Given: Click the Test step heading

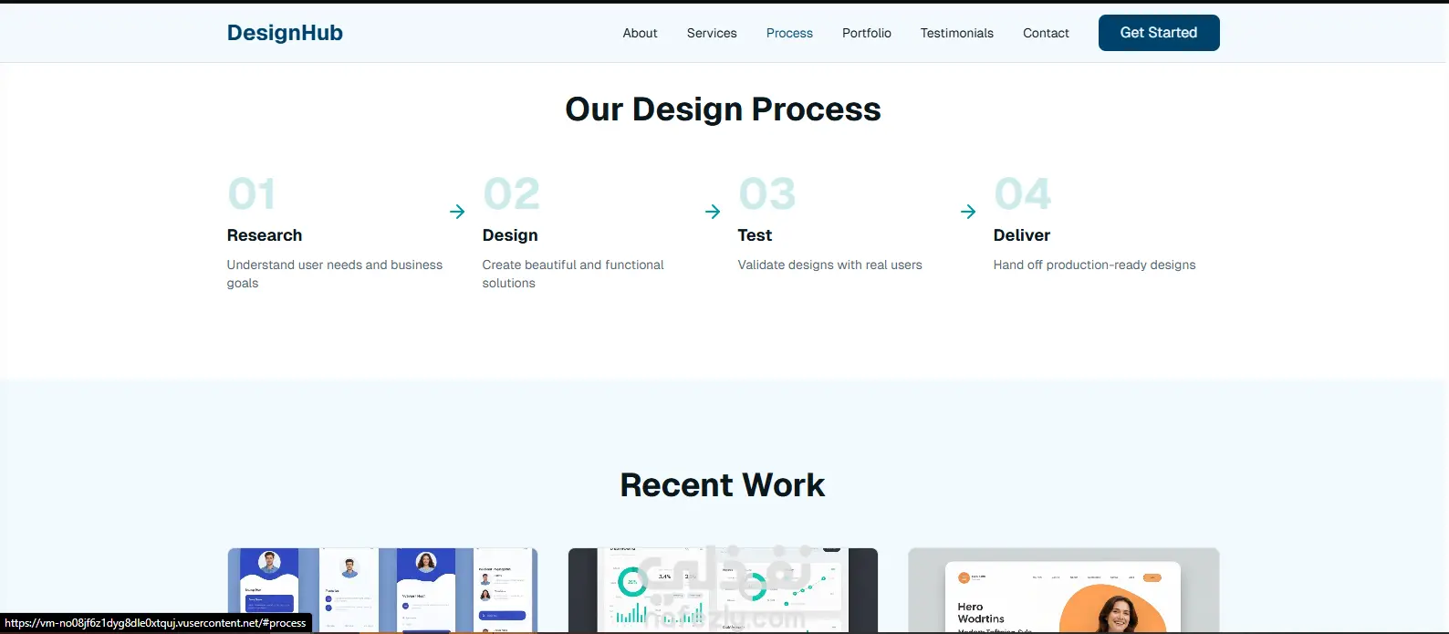Looking at the screenshot, I should [755, 235].
